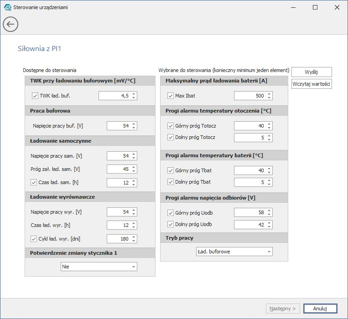Screen dimensions: 348x319
Task: Click the Progi alarmu napięcia odbiorów [V] header
Action: point(224,198)
